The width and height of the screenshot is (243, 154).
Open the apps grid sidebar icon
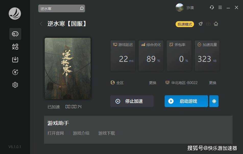pyautogui.click(x=15, y=47)
